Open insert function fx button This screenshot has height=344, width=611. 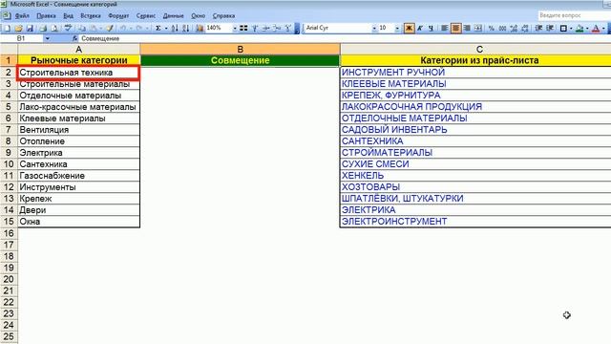click(x=74, y=38)
